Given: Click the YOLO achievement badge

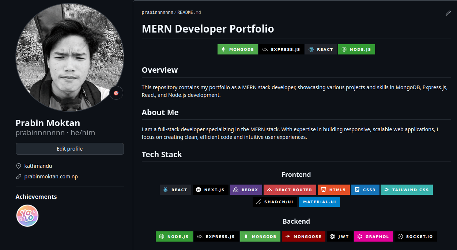Looking at the screenshot, I should point(27,216).
